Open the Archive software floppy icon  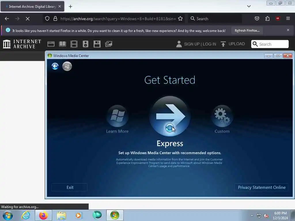coord(97,44)
